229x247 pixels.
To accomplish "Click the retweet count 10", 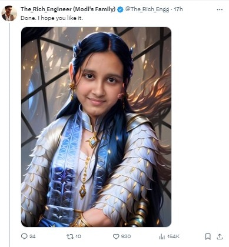I will pos(78,236).
